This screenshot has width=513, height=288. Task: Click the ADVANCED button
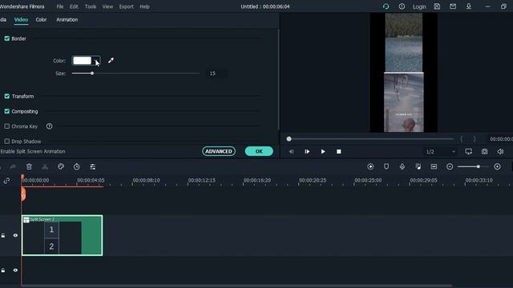point(219,151)
